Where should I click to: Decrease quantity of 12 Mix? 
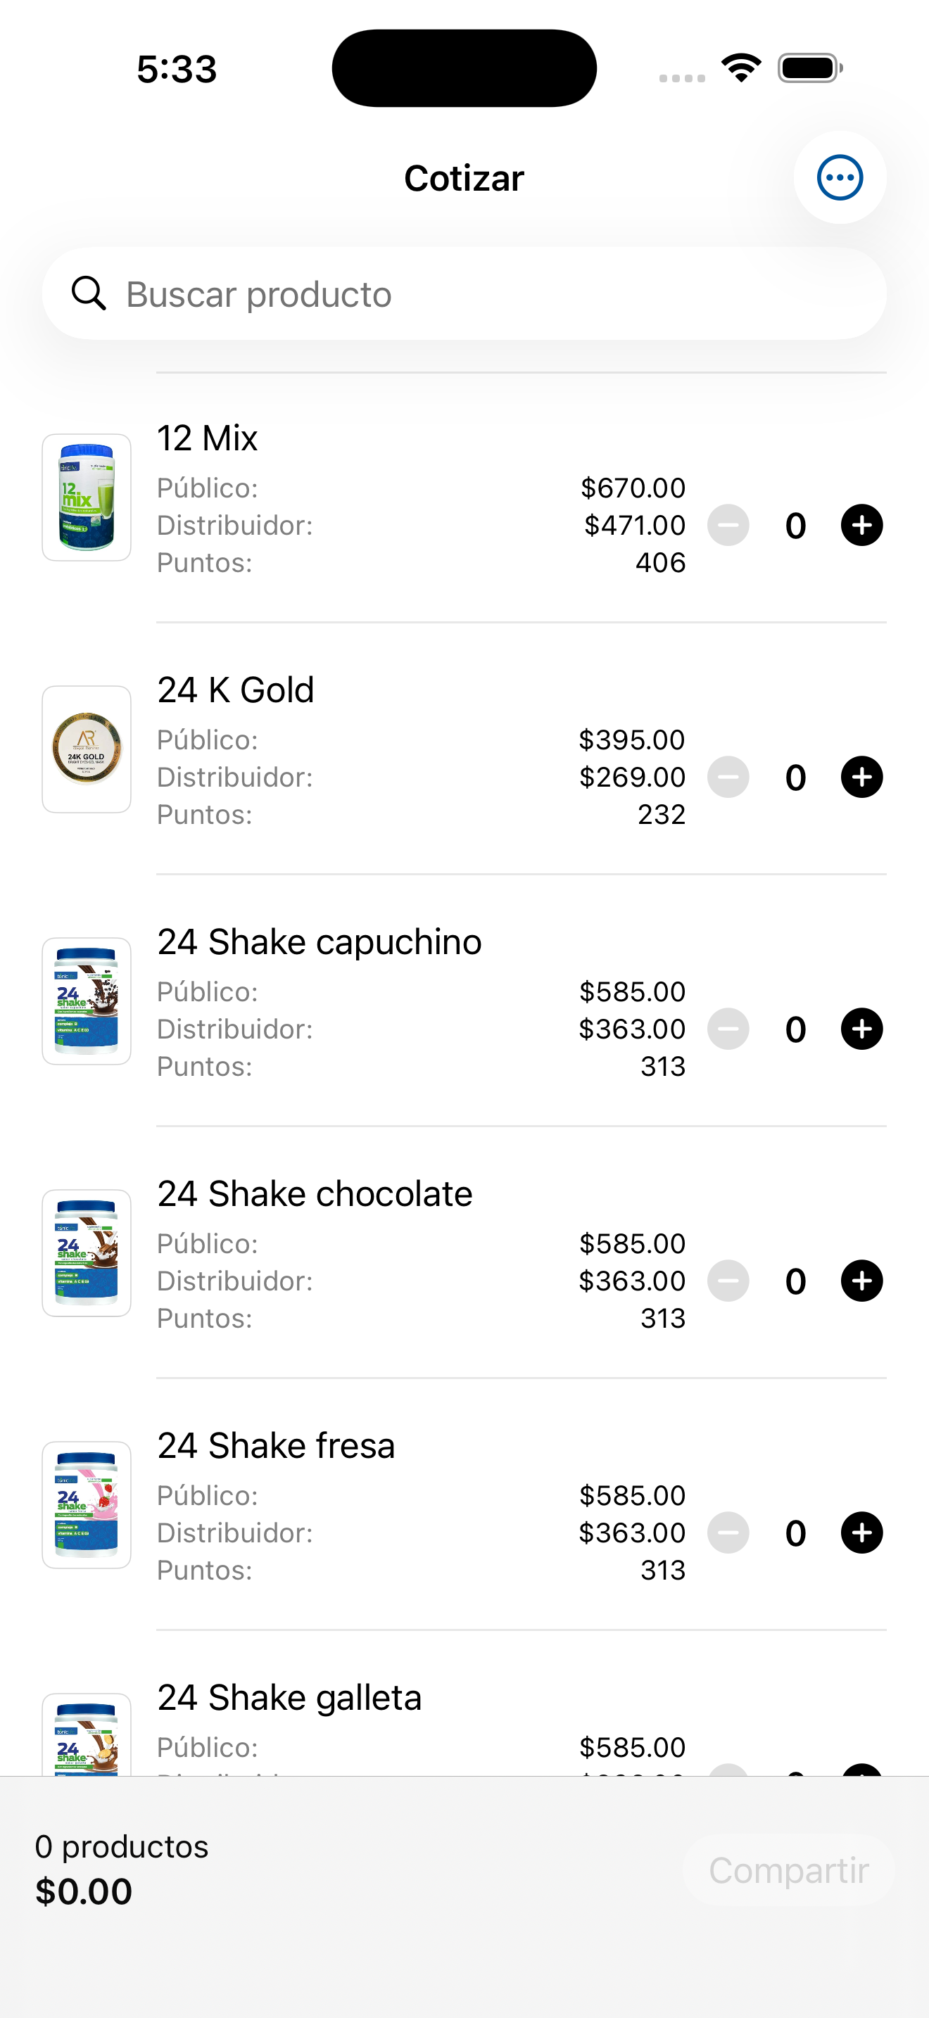coord(728,525)
